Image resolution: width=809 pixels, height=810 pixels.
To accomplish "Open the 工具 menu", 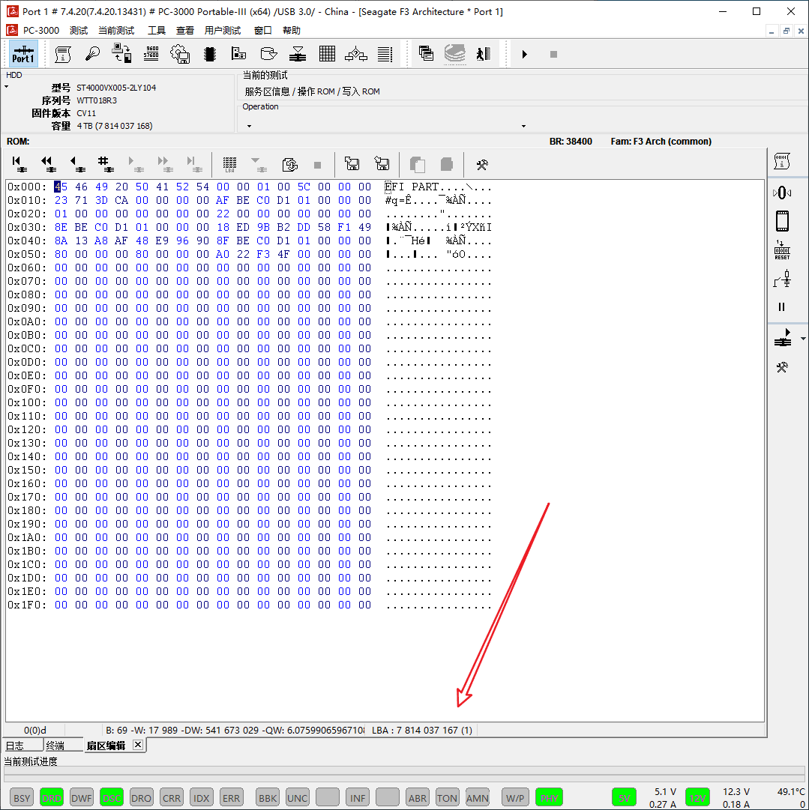I will point(157,31).
